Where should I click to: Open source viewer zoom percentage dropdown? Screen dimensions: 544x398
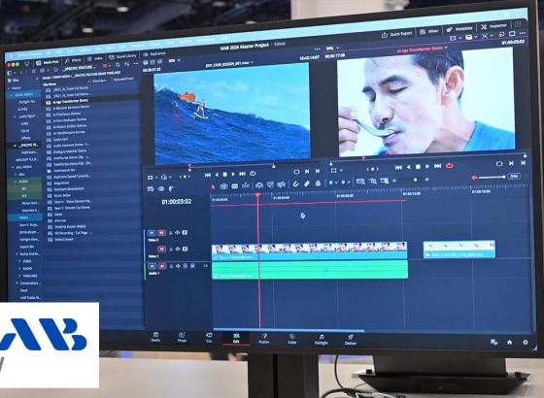tap(174, 60)
